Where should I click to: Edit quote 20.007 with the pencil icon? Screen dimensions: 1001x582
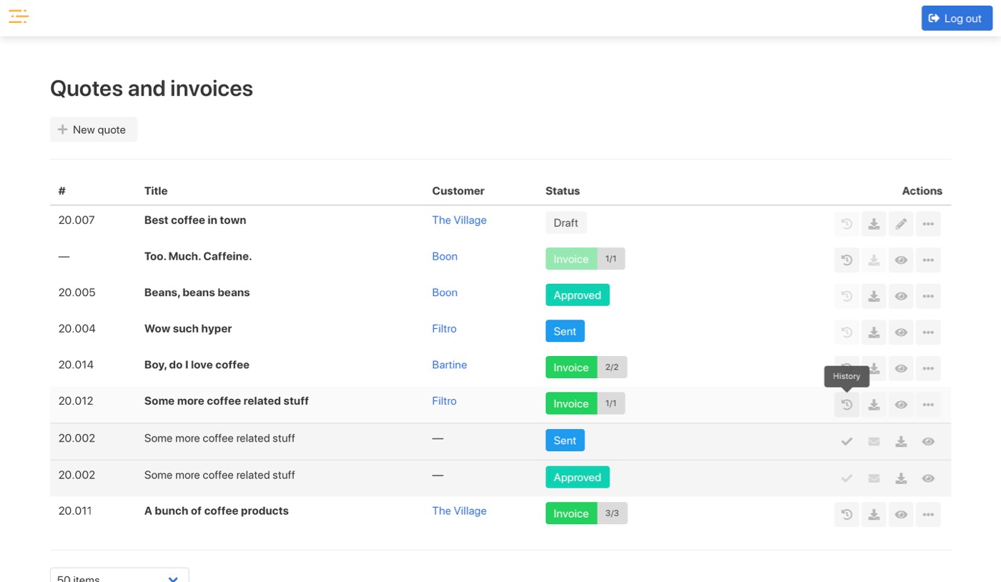pyautogui.click(x=901, y=224)
